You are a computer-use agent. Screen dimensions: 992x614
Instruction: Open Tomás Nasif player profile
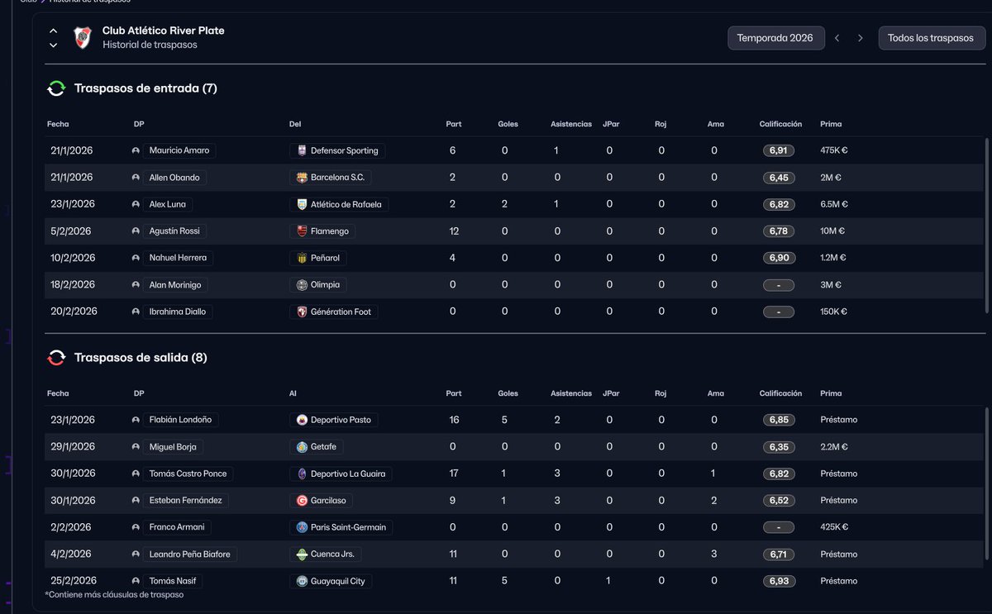174,581
